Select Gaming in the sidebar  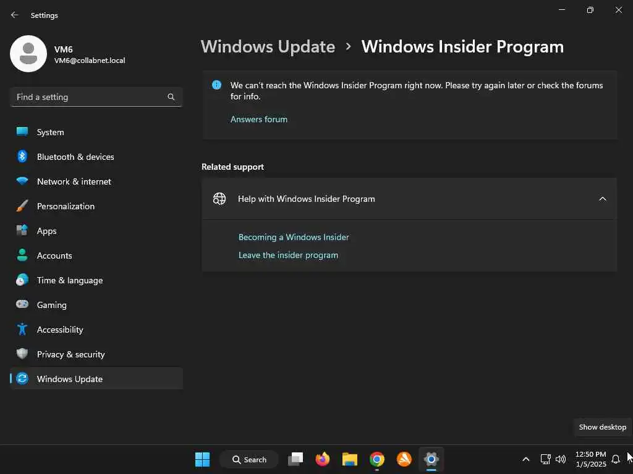[x=96, y=305]
